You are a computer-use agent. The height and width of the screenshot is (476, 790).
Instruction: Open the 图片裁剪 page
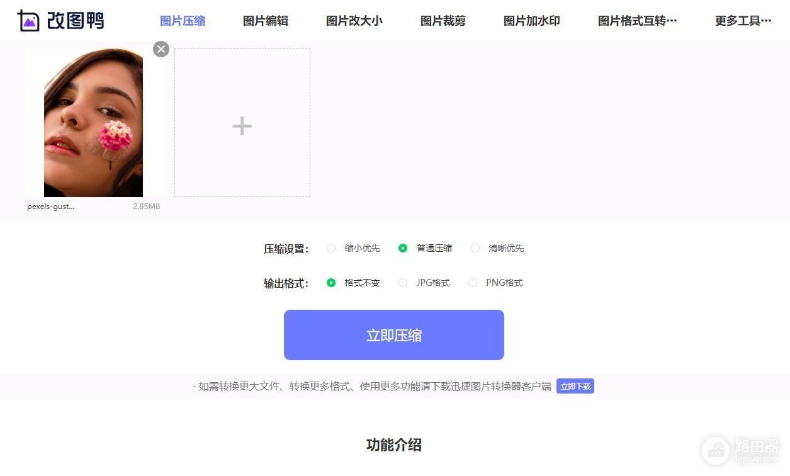click(x=443, y=21)
